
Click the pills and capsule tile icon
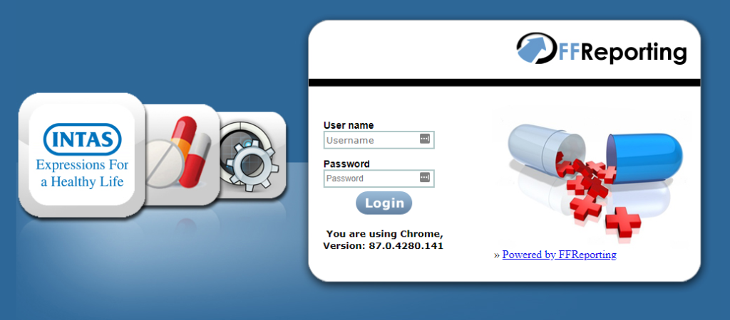pyautogui.click(x=182, y=154)
